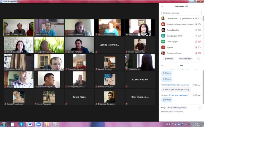Image resolution: width=267 pixels, height=151 pixels.
Task: Click the EN language indicator in the system tray
Action: point(166,124)
